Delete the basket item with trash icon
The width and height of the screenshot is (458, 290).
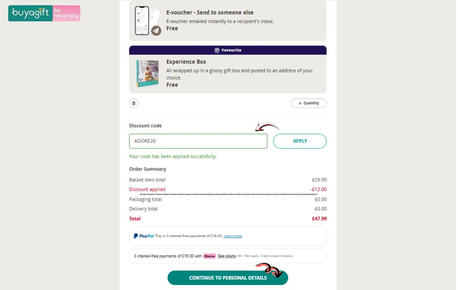[x=134, y=103]
